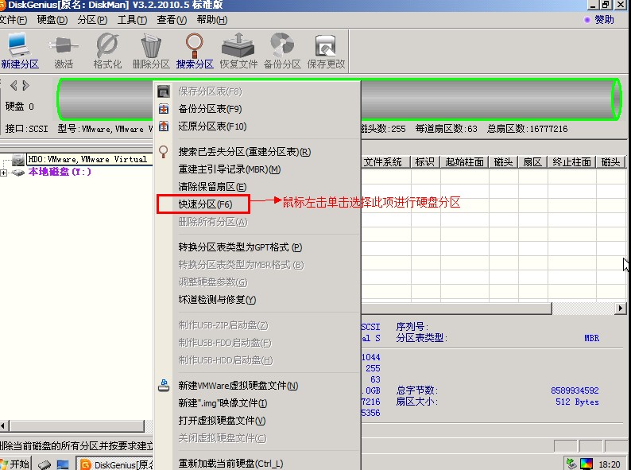
Task: Choose 备份分区表(F9) from menu
Action: (257, 109)
